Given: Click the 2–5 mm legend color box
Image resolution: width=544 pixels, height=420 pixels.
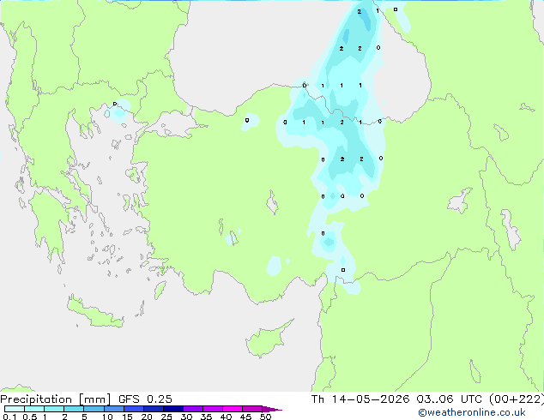Looking at the screenshot, I should 74,409.
